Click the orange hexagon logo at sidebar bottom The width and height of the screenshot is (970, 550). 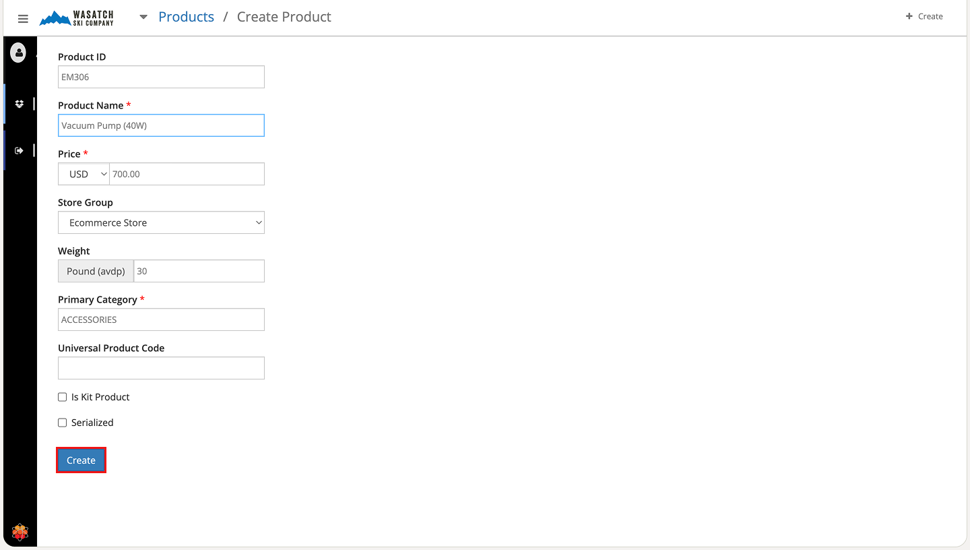point(20,532)
